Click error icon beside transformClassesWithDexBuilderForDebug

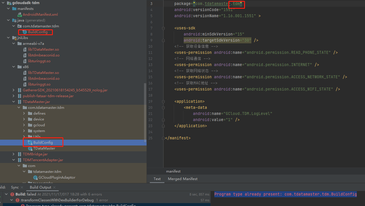(x=17, y=200)
